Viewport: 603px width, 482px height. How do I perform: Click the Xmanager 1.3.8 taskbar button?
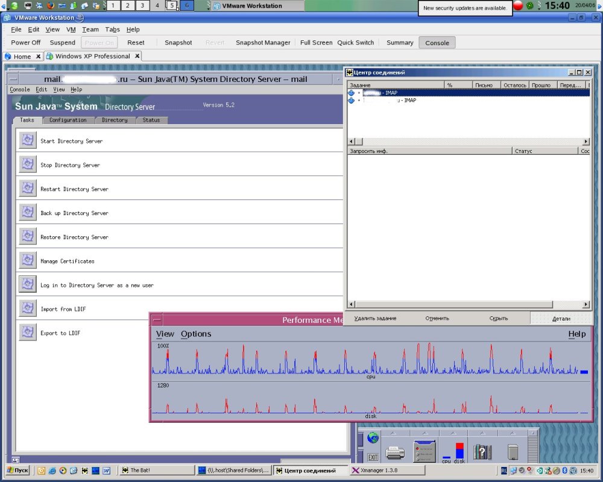(x=388, y=471)
